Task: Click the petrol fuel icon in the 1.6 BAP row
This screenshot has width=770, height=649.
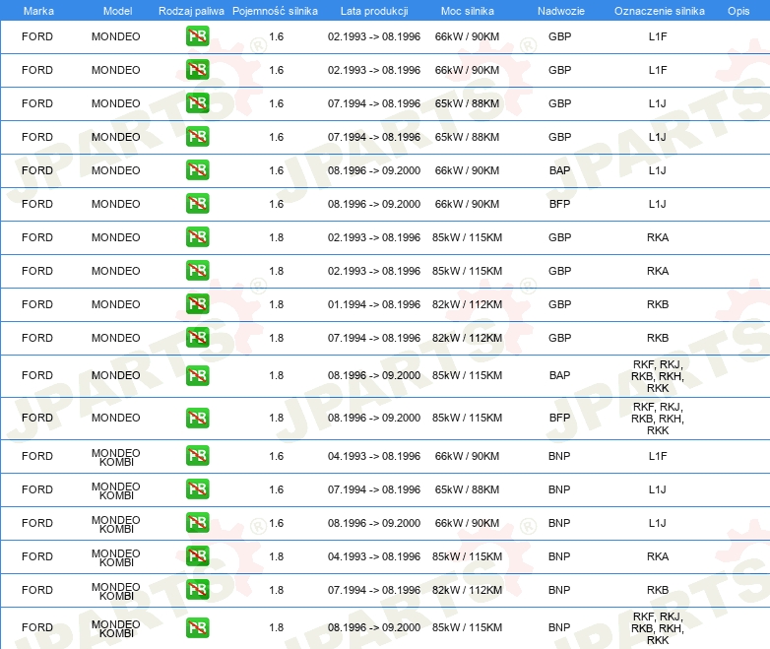Action: [x=197, y=170]
